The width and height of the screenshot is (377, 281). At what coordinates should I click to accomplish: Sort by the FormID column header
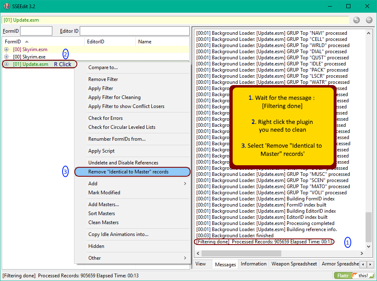click(43, 42)
